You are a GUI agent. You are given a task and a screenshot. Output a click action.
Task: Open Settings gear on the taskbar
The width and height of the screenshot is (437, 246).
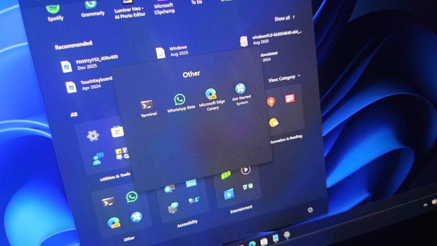(287, 235)
